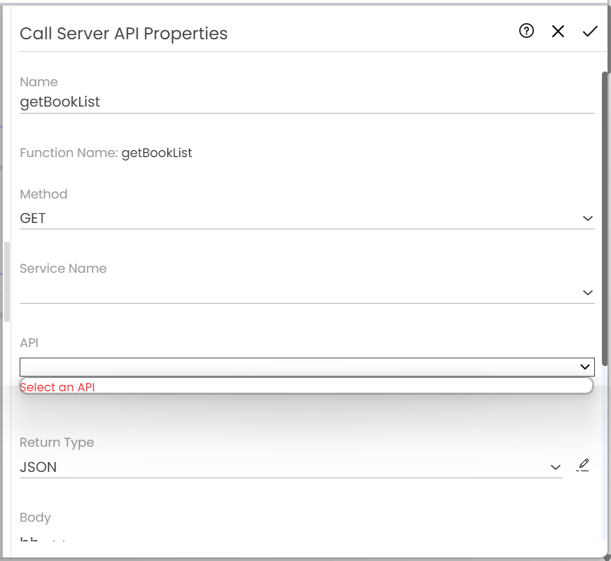Open the help icon in dialog header
Image resolution: width=611 pixels, height=561 pixels.
pyautogui.click(x=526, y=31)
